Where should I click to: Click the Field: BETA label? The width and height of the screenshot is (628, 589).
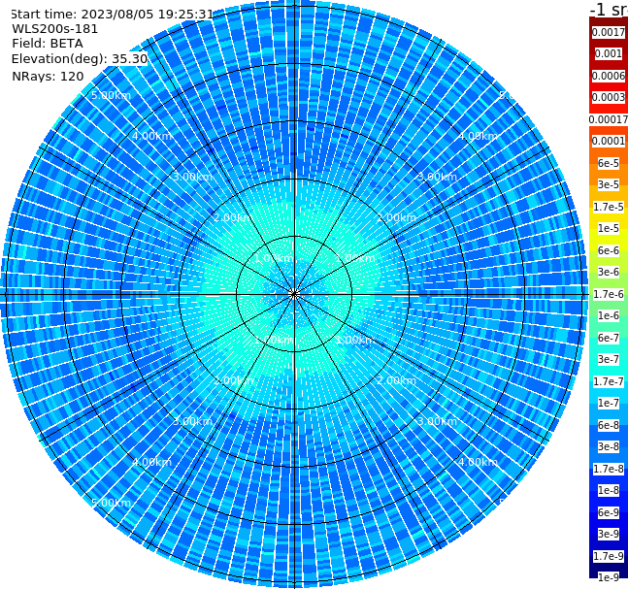(48, 44)
